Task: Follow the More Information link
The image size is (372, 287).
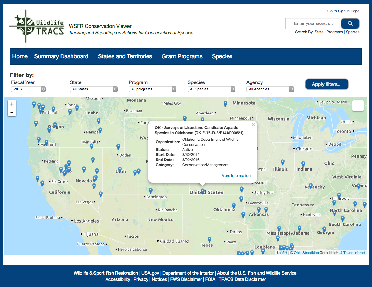Action: [236, 175]
